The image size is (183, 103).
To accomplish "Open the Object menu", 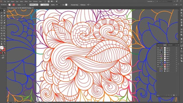I will coord(13,1).
